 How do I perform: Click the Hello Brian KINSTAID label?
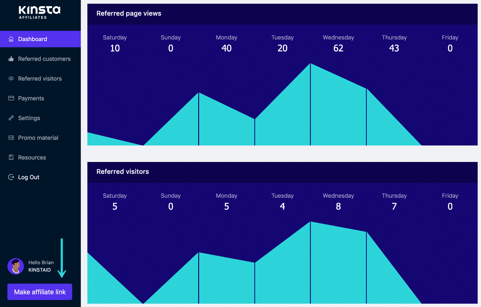coord(41,266)
